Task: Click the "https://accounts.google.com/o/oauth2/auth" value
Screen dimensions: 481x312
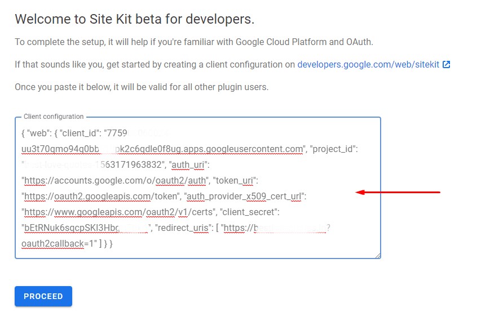Action: coord(115,181)
